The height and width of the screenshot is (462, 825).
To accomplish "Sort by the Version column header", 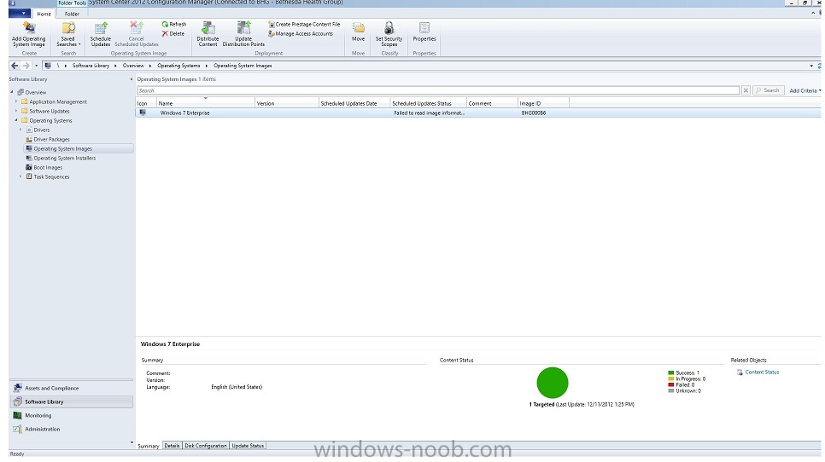I will pos(287,103).
